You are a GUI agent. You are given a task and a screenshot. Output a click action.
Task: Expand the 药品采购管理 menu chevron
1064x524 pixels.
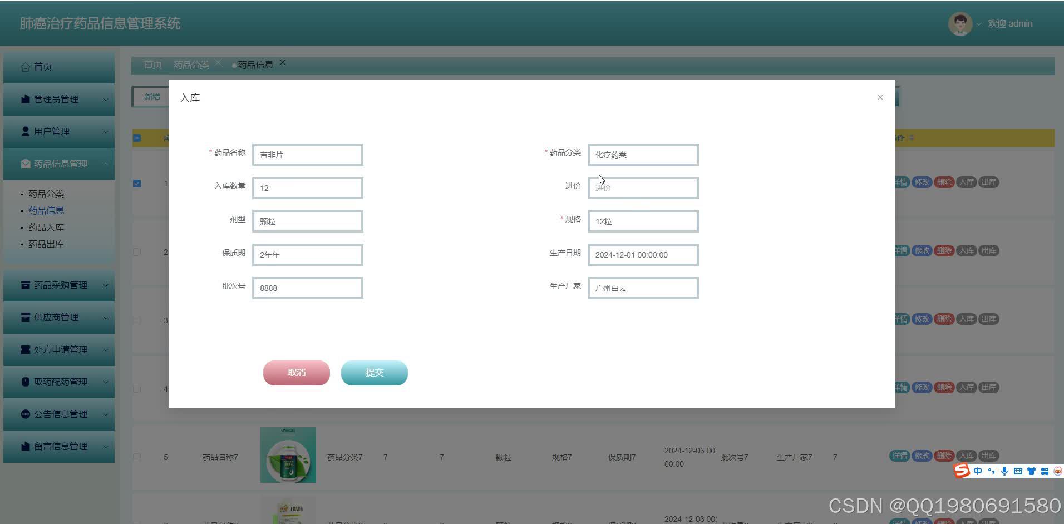(x=105, y=285)
